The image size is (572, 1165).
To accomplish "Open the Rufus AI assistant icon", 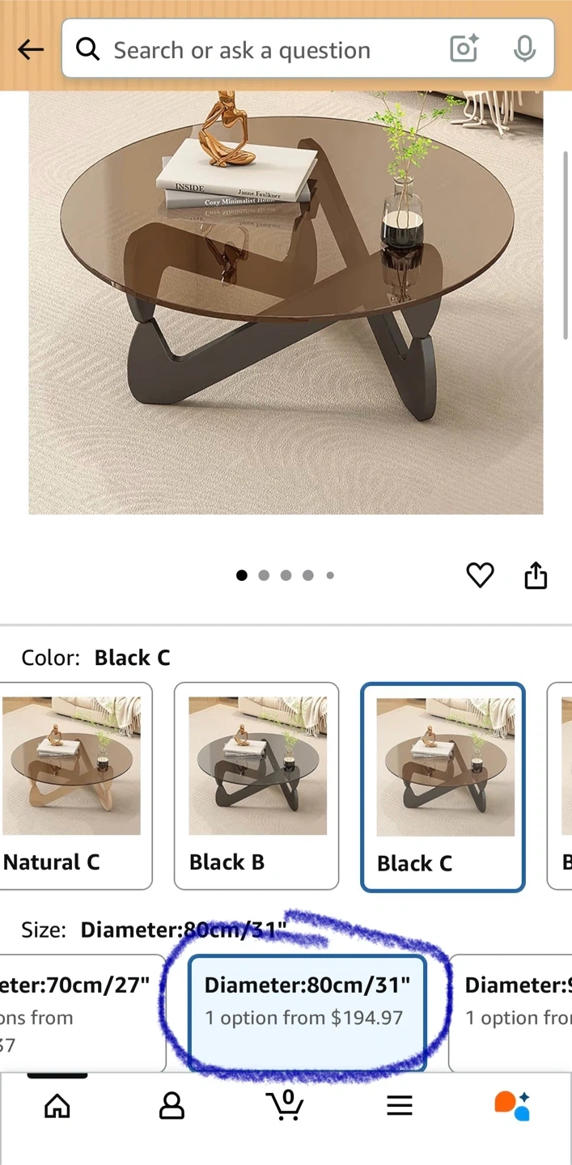I will (513, 1105).
